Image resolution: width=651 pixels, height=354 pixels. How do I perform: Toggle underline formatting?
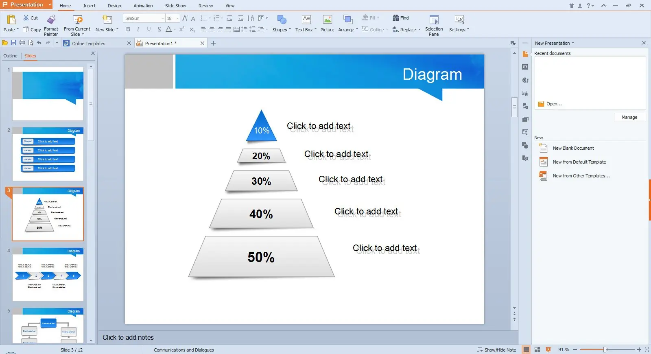pyautogui.click(x=149, y=29)
